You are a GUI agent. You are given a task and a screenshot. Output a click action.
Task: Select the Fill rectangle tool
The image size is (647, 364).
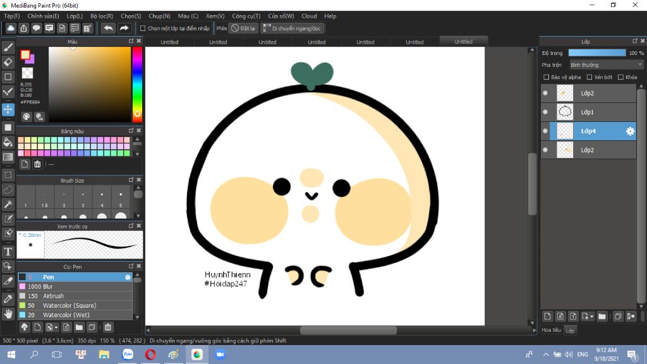(8, 128)
